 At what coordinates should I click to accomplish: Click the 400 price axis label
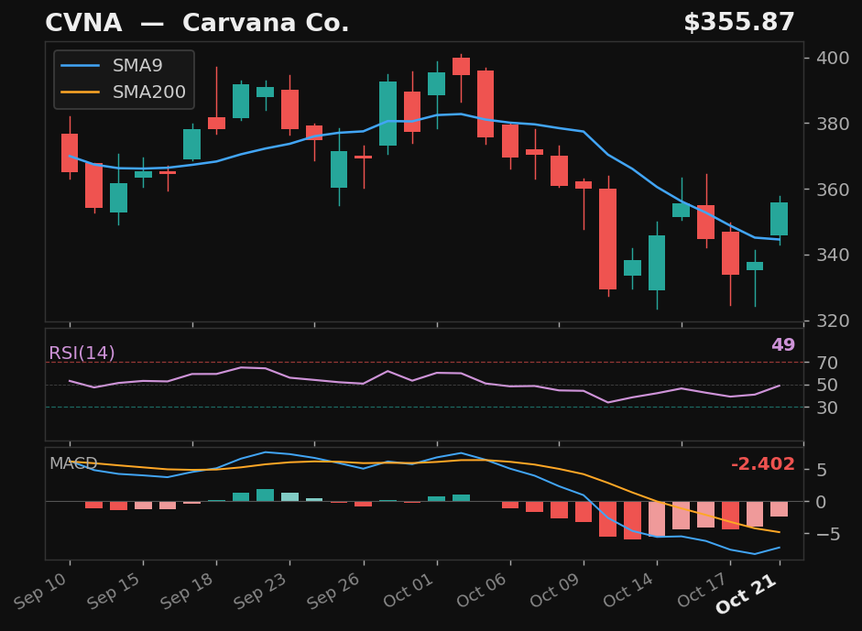click(833, 58)
